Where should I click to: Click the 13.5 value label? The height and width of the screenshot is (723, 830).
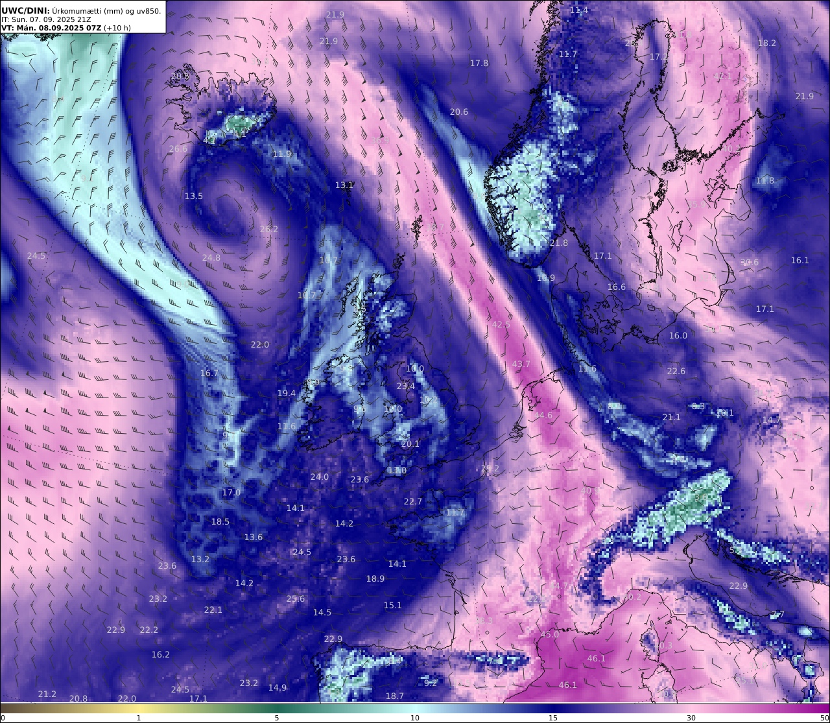[194, 196]
